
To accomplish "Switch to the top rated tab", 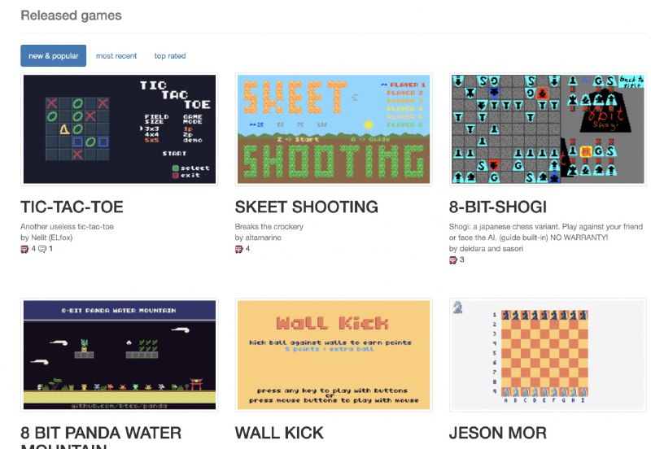I will click(170, 55).
